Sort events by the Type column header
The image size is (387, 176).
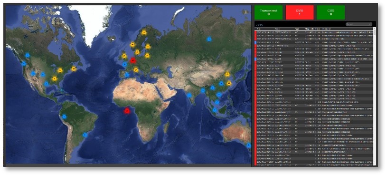(297, 29)
